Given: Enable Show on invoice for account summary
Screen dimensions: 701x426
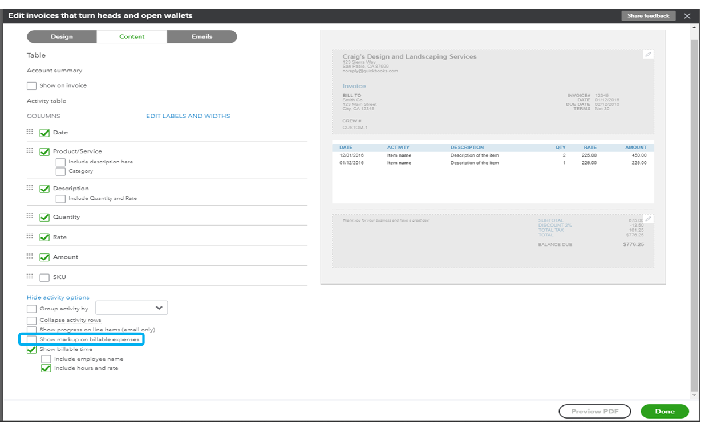Looking at the screenshot, I should pos(32,86).
